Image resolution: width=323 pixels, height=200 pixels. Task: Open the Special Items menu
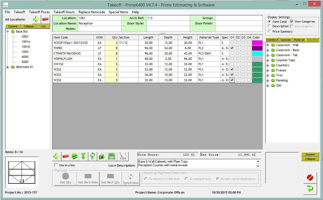pyautogui.click(x=118, y=12)
